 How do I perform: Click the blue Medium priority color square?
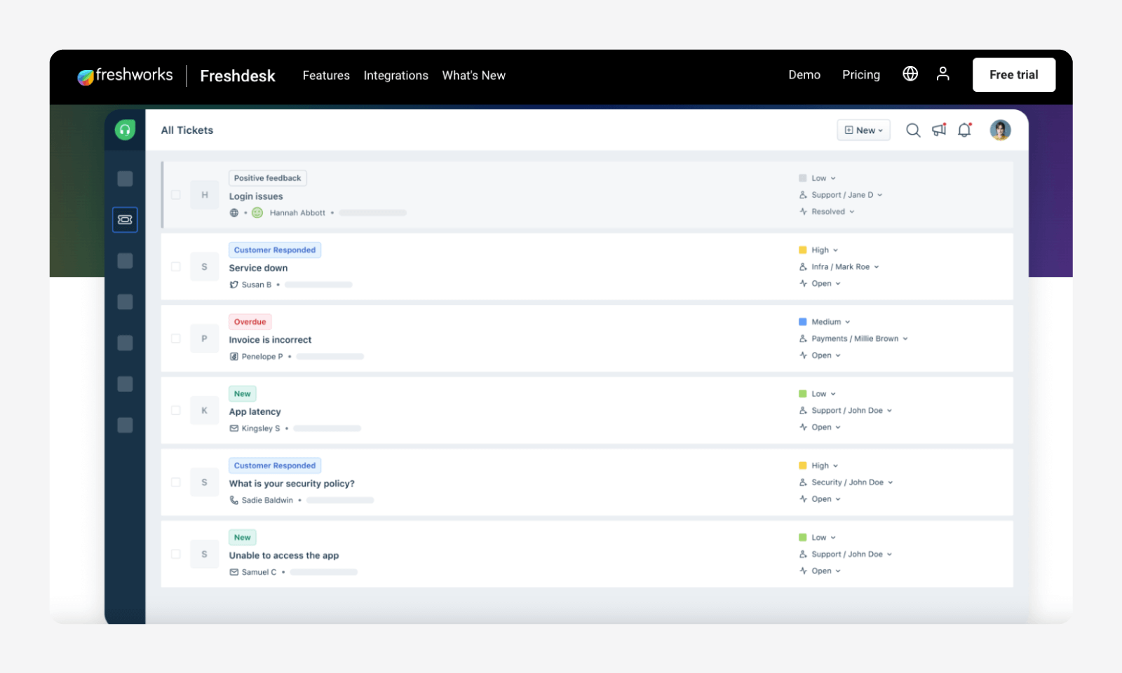(803, 322)
